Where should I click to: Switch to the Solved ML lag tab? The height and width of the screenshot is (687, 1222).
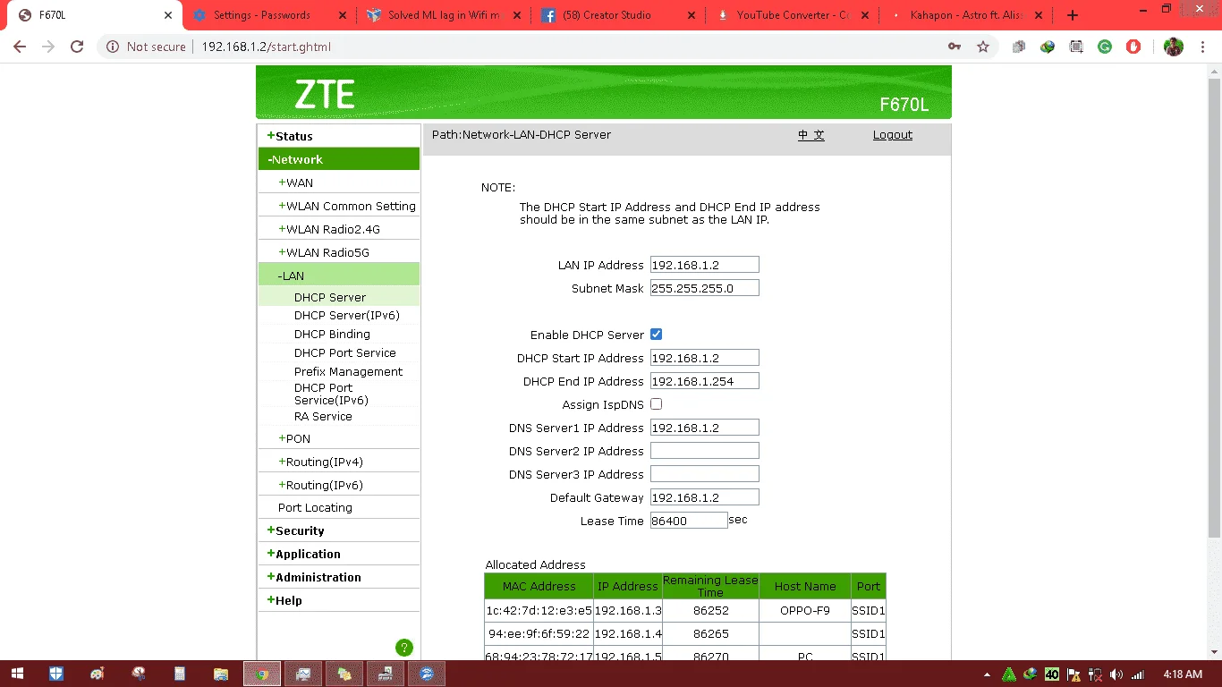pos(444,15)
